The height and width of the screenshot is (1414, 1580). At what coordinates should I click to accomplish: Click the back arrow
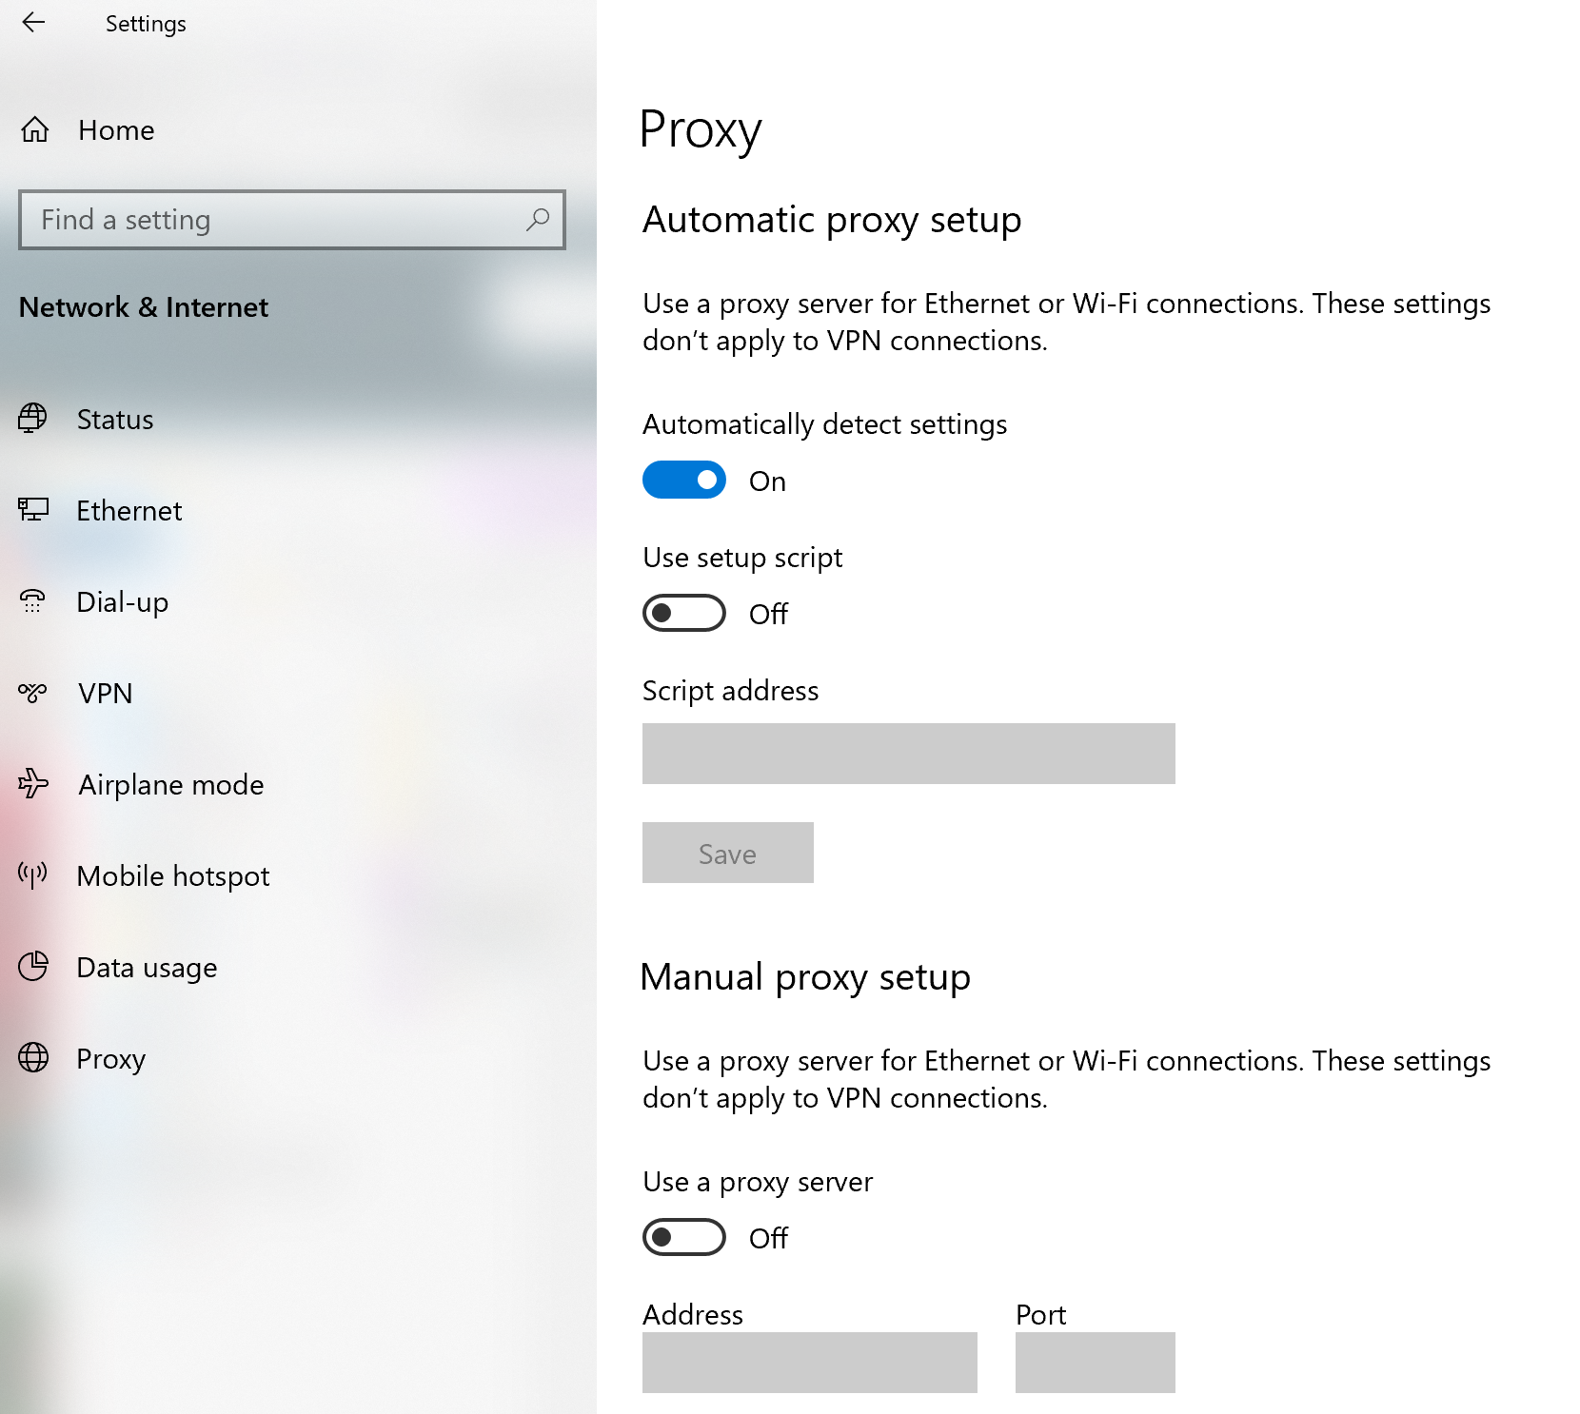point(34,23)
